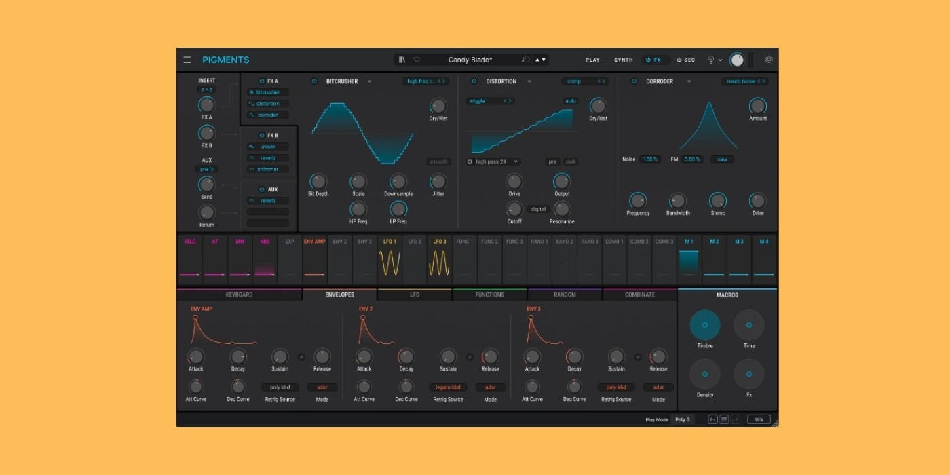Click the Timbre macro knob
950x475 pixels.
[x=705, y=325]
